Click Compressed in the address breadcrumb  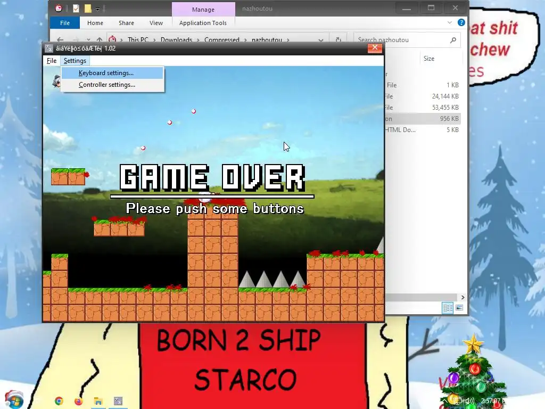point(222,39)
